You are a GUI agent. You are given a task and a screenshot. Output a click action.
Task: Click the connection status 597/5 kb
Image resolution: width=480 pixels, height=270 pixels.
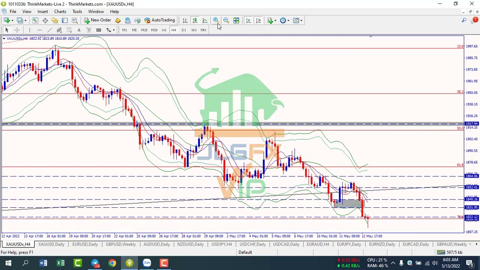(x=450, y=252)
